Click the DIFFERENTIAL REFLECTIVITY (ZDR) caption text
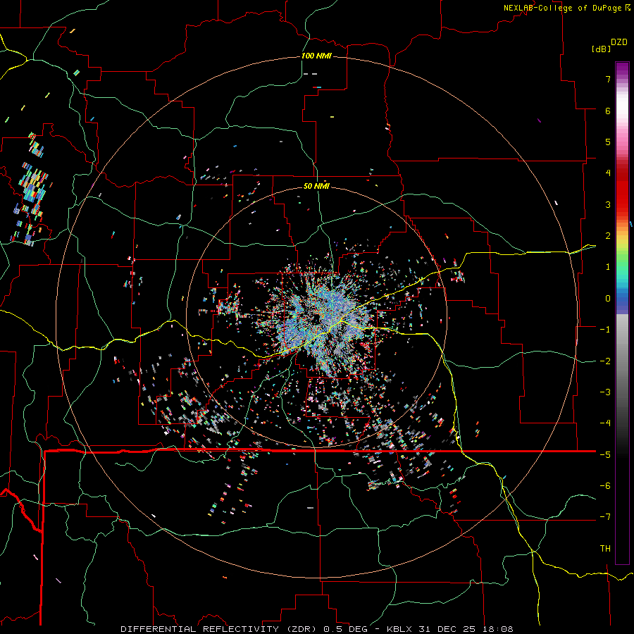This screenshot has height=634, width=634. 220,629
